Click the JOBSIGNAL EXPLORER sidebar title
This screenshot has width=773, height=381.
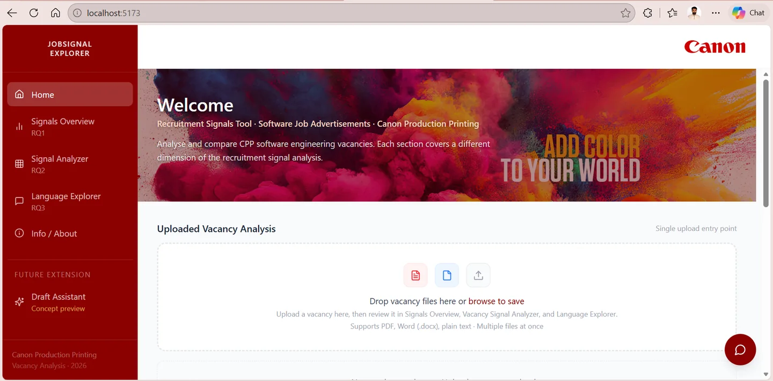pyautogui.click(x=70, y=49)
